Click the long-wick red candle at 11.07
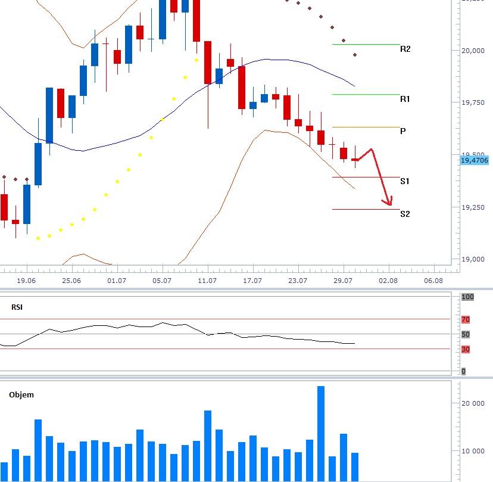 coord(208,63)
